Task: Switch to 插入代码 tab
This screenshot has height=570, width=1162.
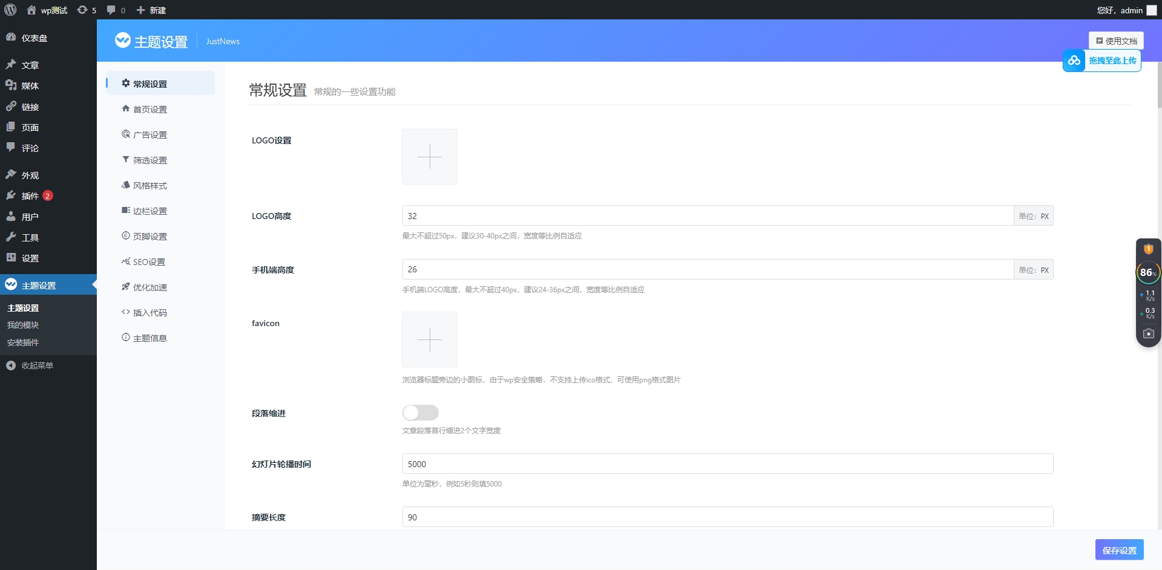Action: pyautogui.click(x=160, y=312)
